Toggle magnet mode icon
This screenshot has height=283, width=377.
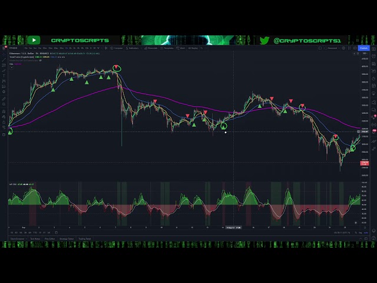(x=4, y=111)
